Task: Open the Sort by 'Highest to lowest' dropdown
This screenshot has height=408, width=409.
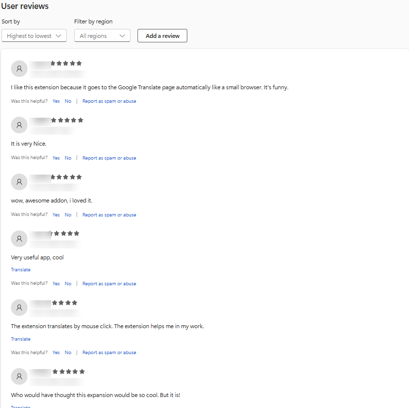Action: (34, 35)
